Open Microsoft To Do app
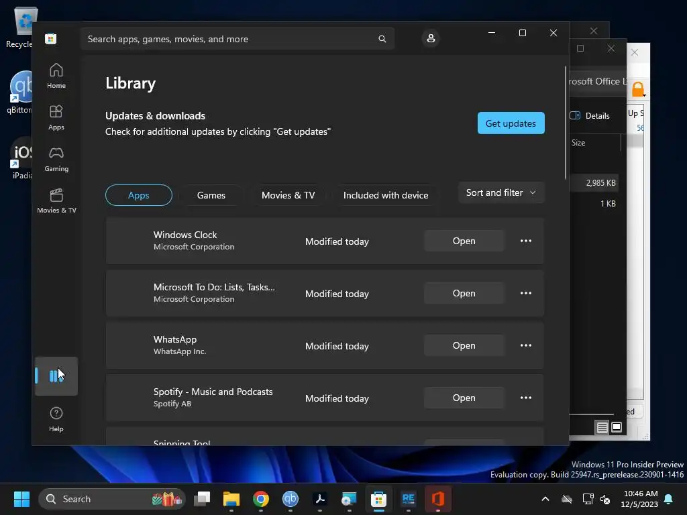This screenshot has width=687, height=515. coord(464,293)
